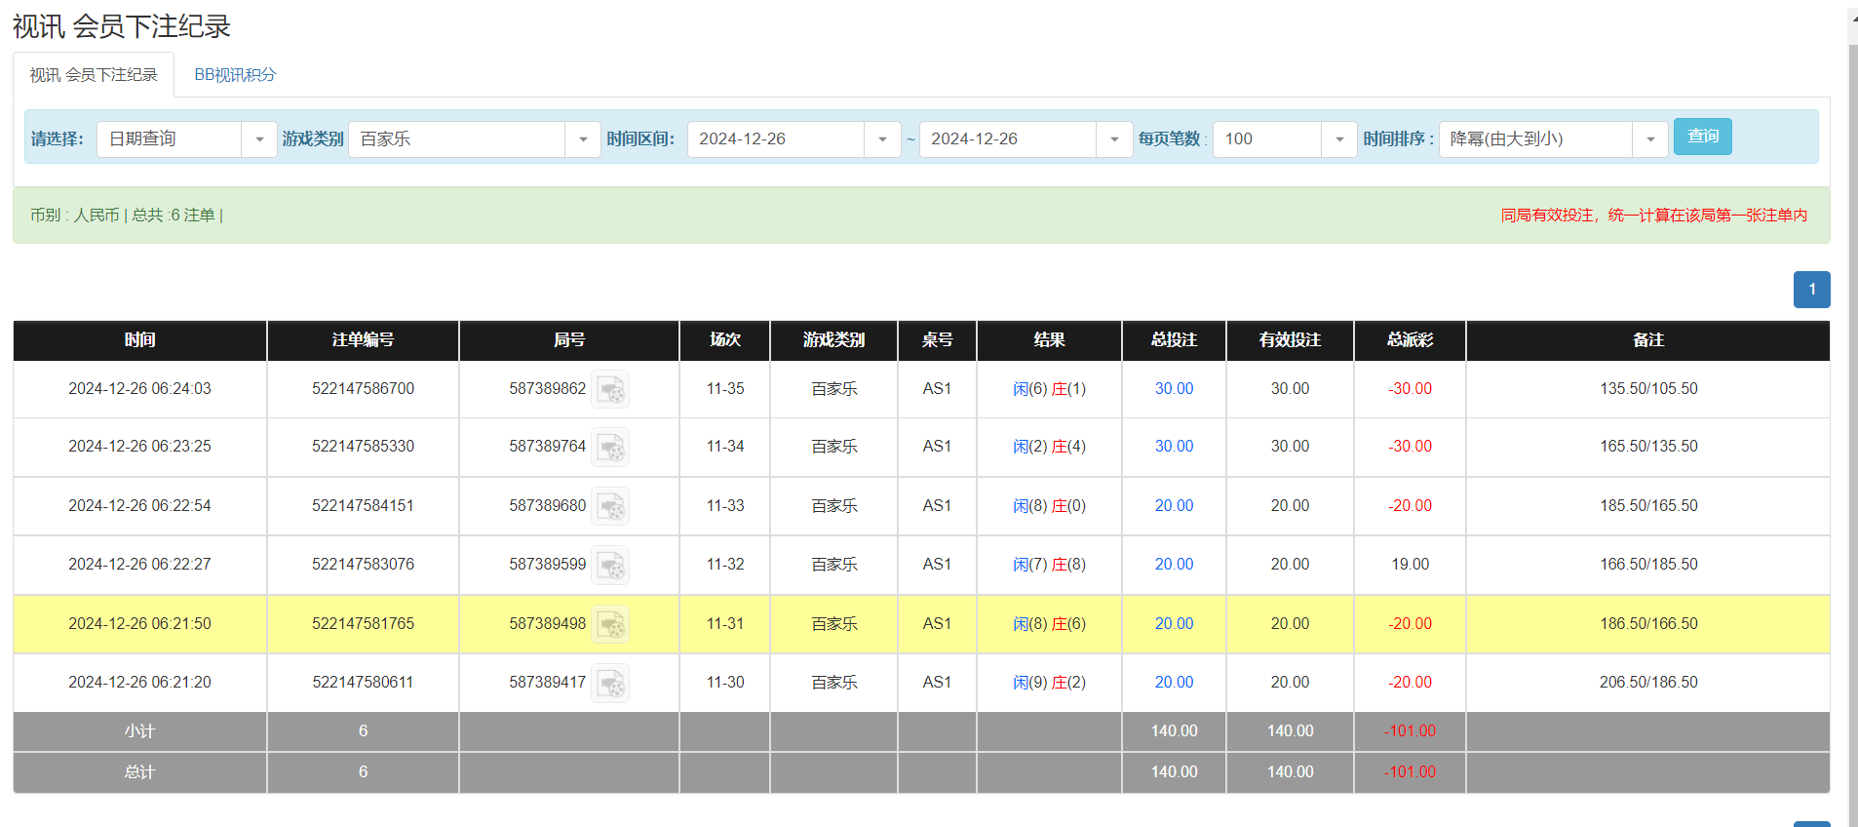The width and height of the screenshot is (1858, 827).
Task: Open replay icon in highlighted row 587389498
Action: click(611, 625)
